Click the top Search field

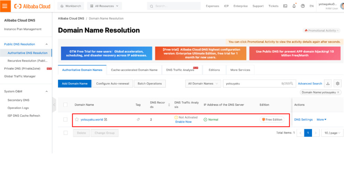(174, 6)
